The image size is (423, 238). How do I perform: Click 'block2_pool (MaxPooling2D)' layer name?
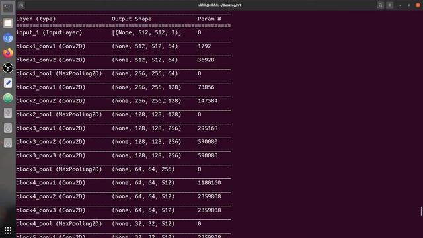click(59, 114)
